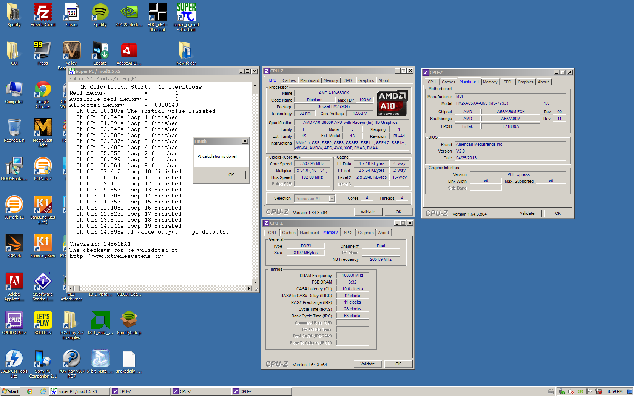Open the SpotifySetup desktop icon

pyautogui.click(x=129, y=324)
